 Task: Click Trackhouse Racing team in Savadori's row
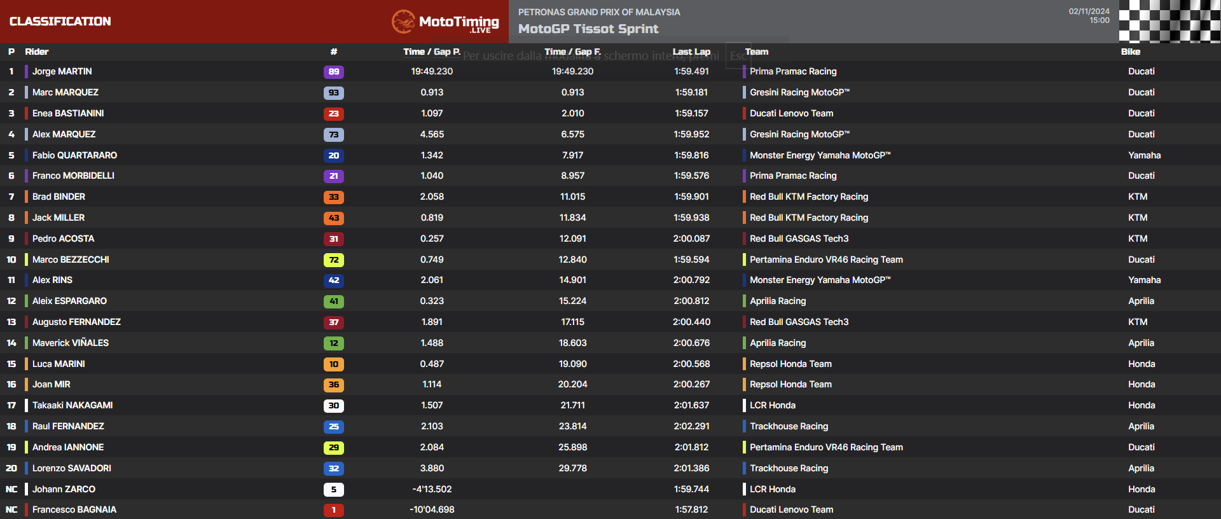(789, 468)
